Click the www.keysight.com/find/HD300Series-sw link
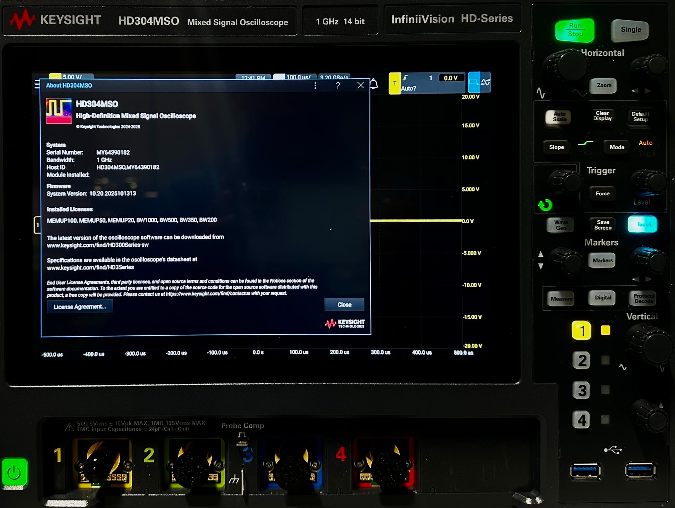 pos(98,245)
